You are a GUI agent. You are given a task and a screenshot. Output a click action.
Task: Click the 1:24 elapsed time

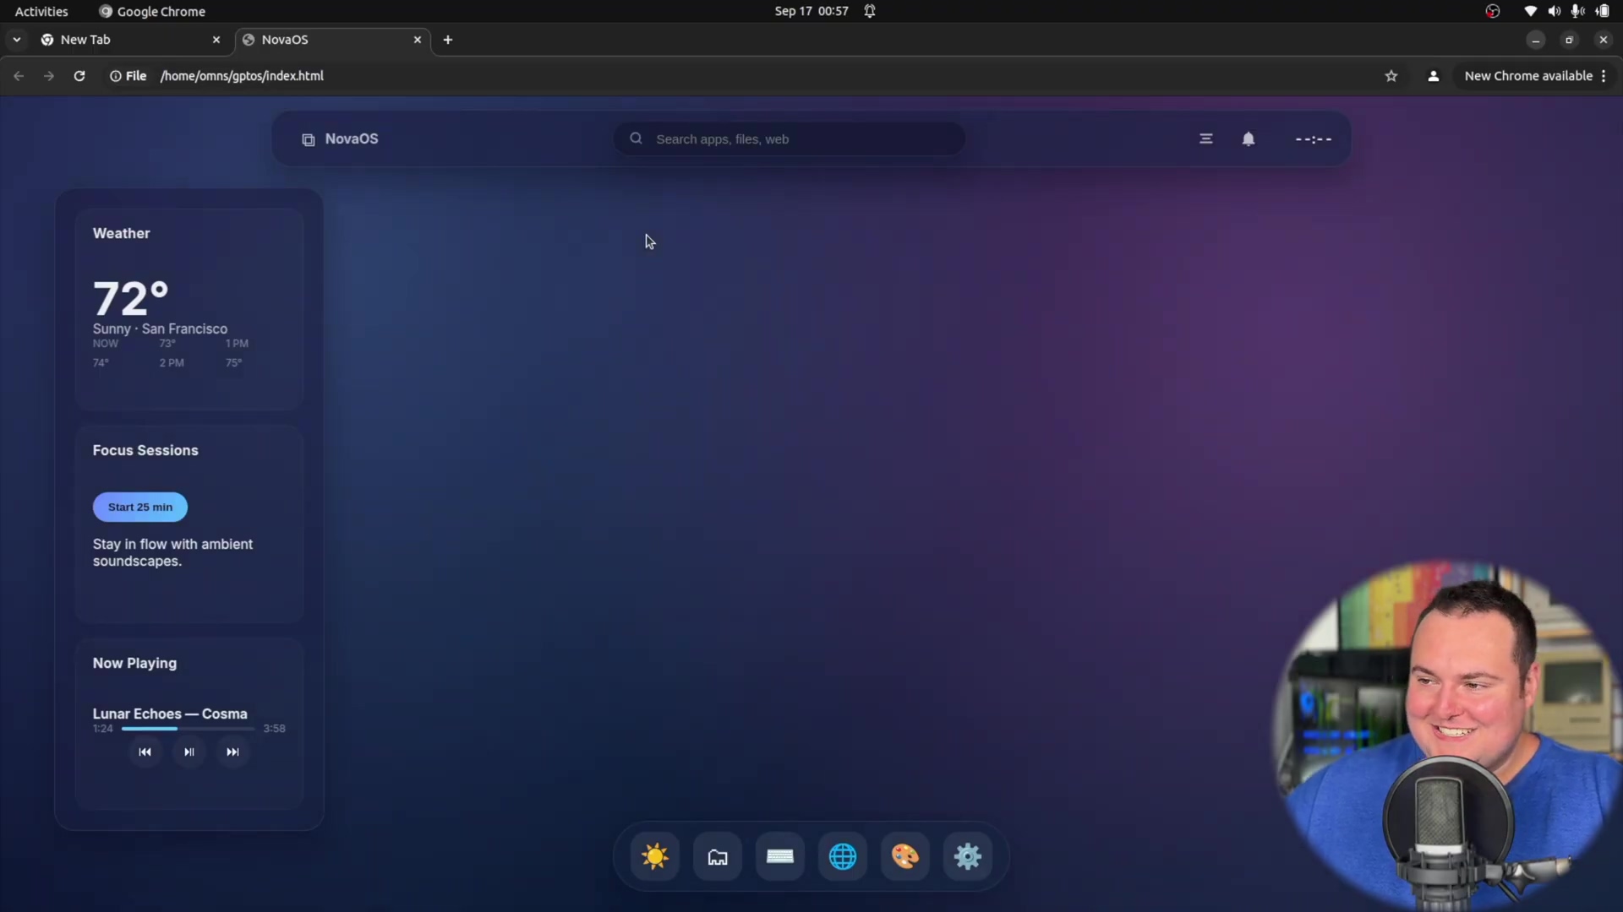pos(102,729)
